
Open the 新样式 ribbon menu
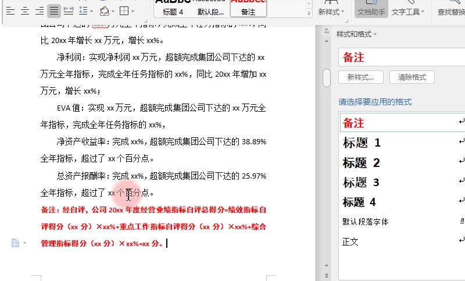tap(332, 11)
